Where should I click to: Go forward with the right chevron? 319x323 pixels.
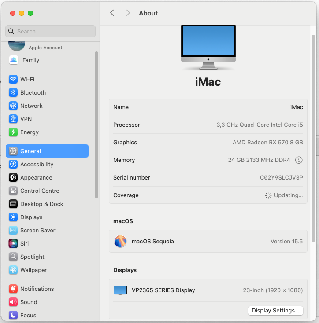(128, 13)
